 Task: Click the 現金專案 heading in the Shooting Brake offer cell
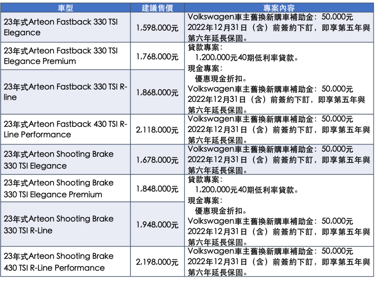[x=205, y=201]
